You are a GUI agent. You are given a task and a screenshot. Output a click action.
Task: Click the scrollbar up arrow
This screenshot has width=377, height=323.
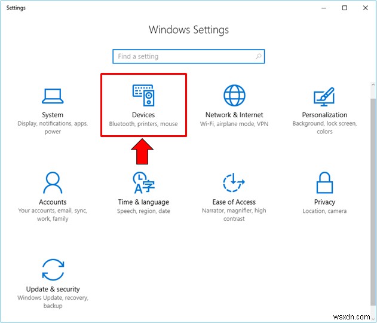373,85
